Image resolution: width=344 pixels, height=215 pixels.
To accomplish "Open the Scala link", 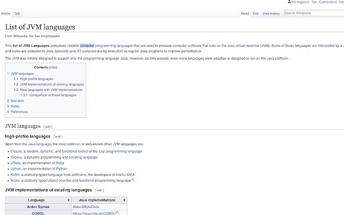I will click(15, 181).
